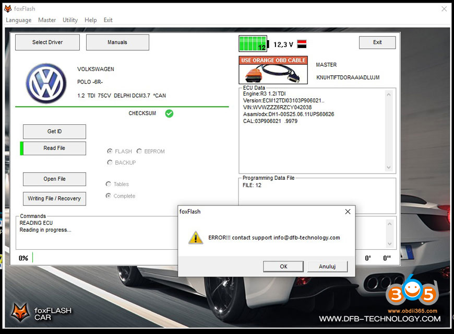
Task: Click the FILE: 12 programming data entry
Action: pos(252,185)
